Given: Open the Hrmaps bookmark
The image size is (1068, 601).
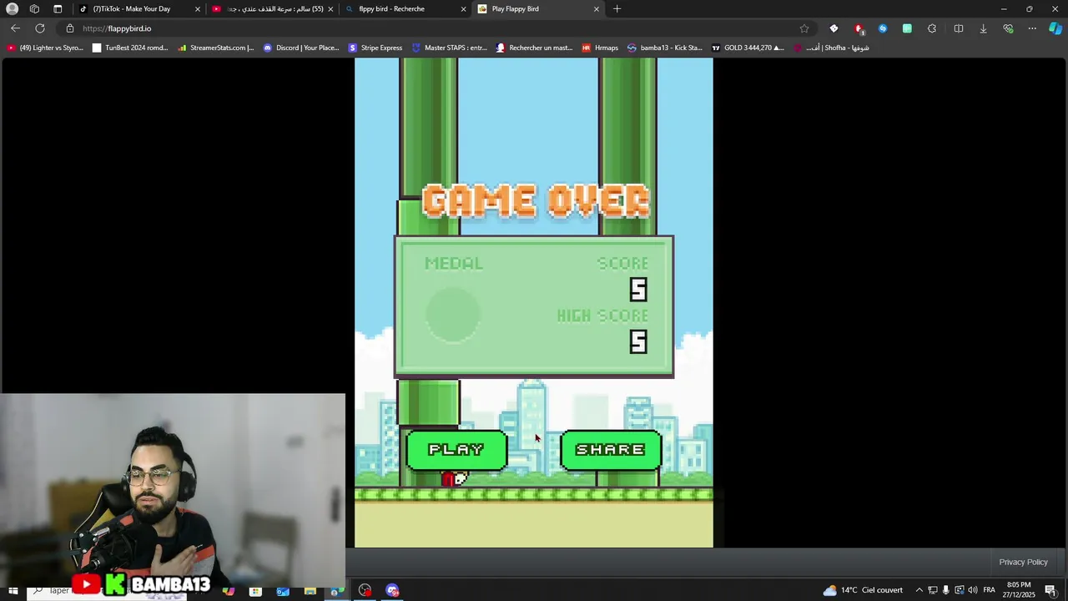Looking at the screenshot, I should click(600, 48).
